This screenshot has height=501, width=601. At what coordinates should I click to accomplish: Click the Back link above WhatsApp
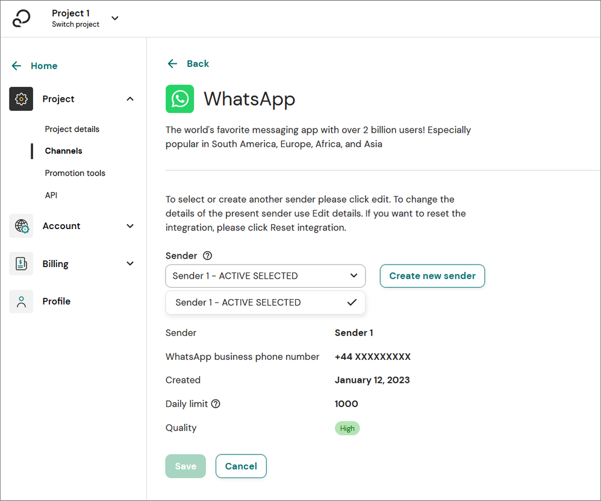(198, 64)
